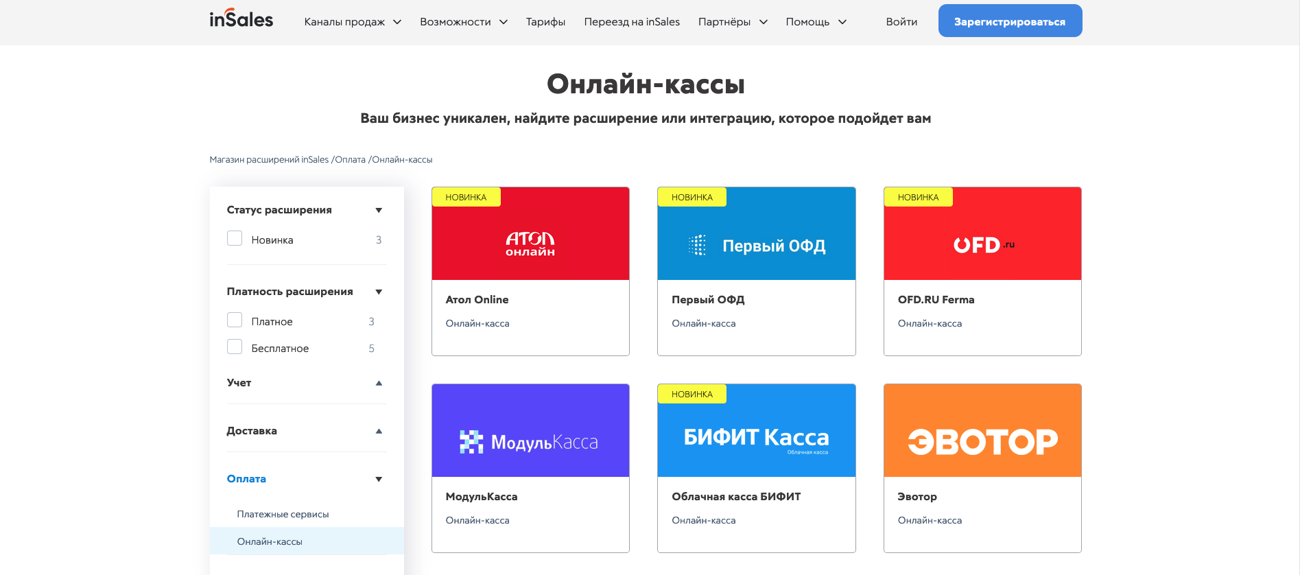Open МодульКасса purple banner

[x=530, y=431]
